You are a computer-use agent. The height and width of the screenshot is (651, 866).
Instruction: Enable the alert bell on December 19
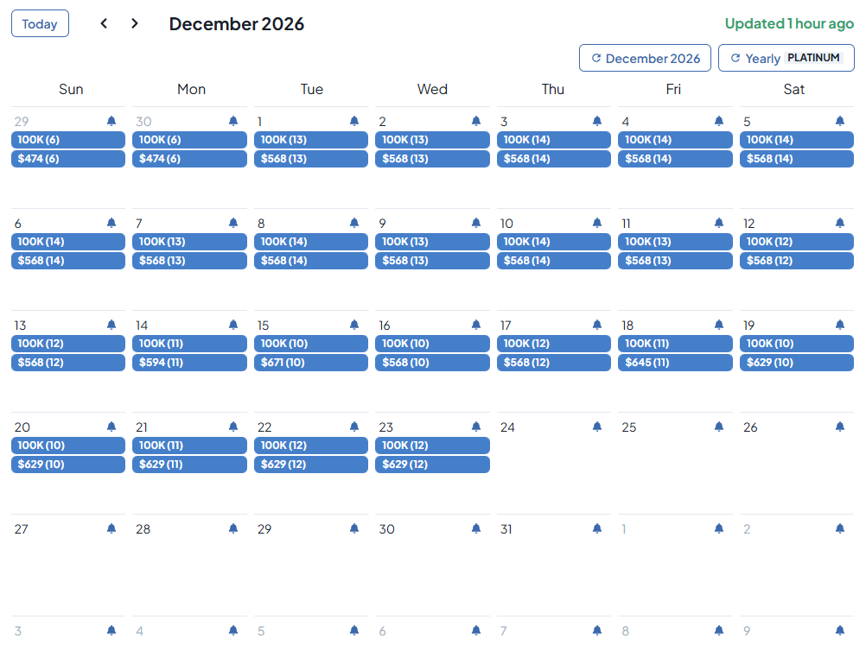click(x=840, y=325)
